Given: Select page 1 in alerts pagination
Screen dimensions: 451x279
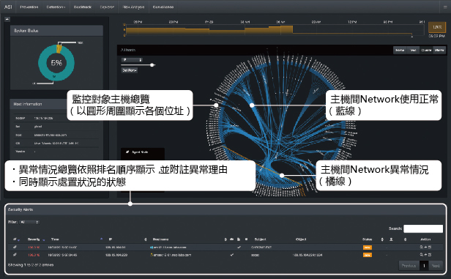Looking at the screenshot, I should pyautogui.click(x=424, y=266).
